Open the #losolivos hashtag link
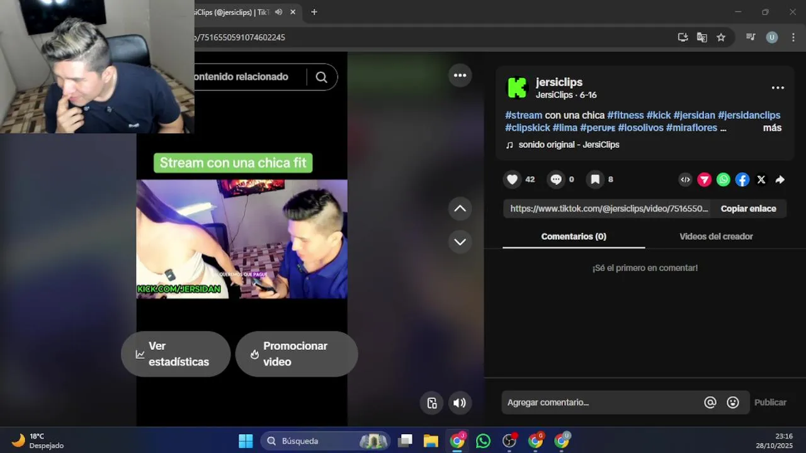The width and height of the screenshot is (806, 453). tap(640, 128)
